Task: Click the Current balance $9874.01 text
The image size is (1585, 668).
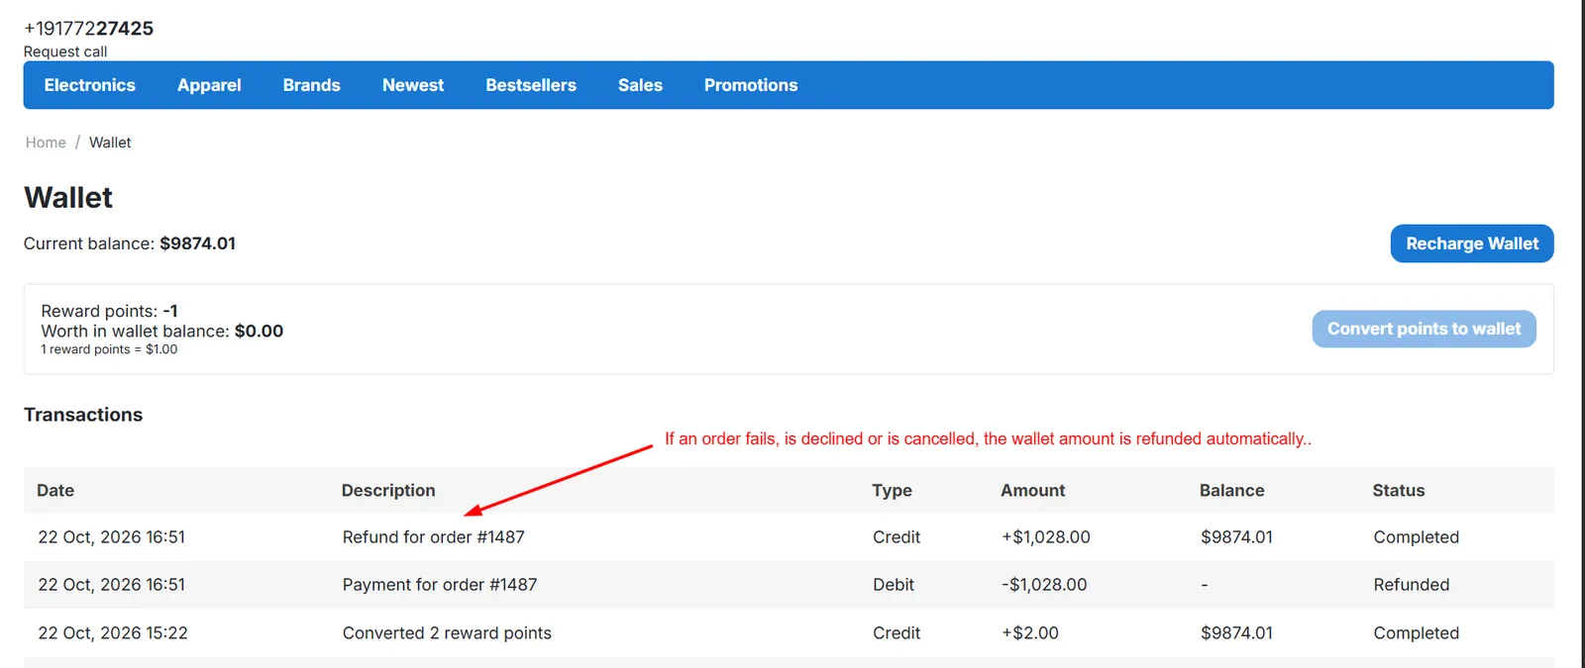Action: [130, 243]
